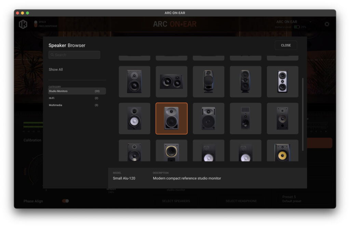Open settings with the gear icon
The width and height of the screenshot is (350, 227).
pyautogui.click(x=327, y=24)
